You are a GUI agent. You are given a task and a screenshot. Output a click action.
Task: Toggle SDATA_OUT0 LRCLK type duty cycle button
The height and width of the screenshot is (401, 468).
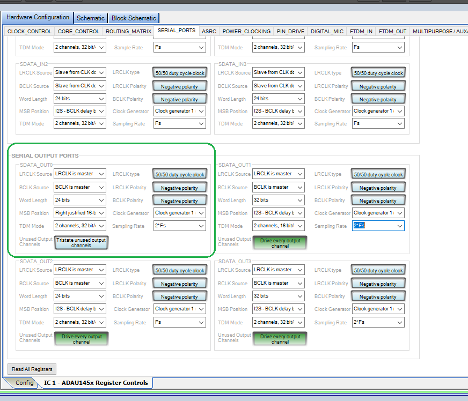tap(180, 174)
